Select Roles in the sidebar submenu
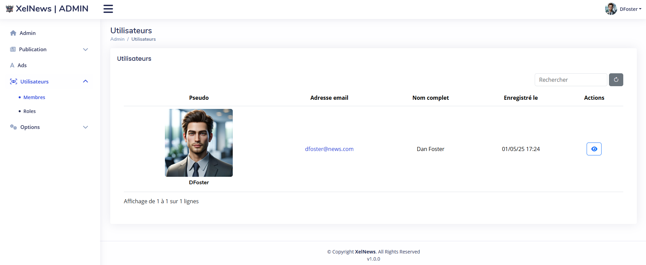Screen dimensions: 646x265 (x=30, y=111)
